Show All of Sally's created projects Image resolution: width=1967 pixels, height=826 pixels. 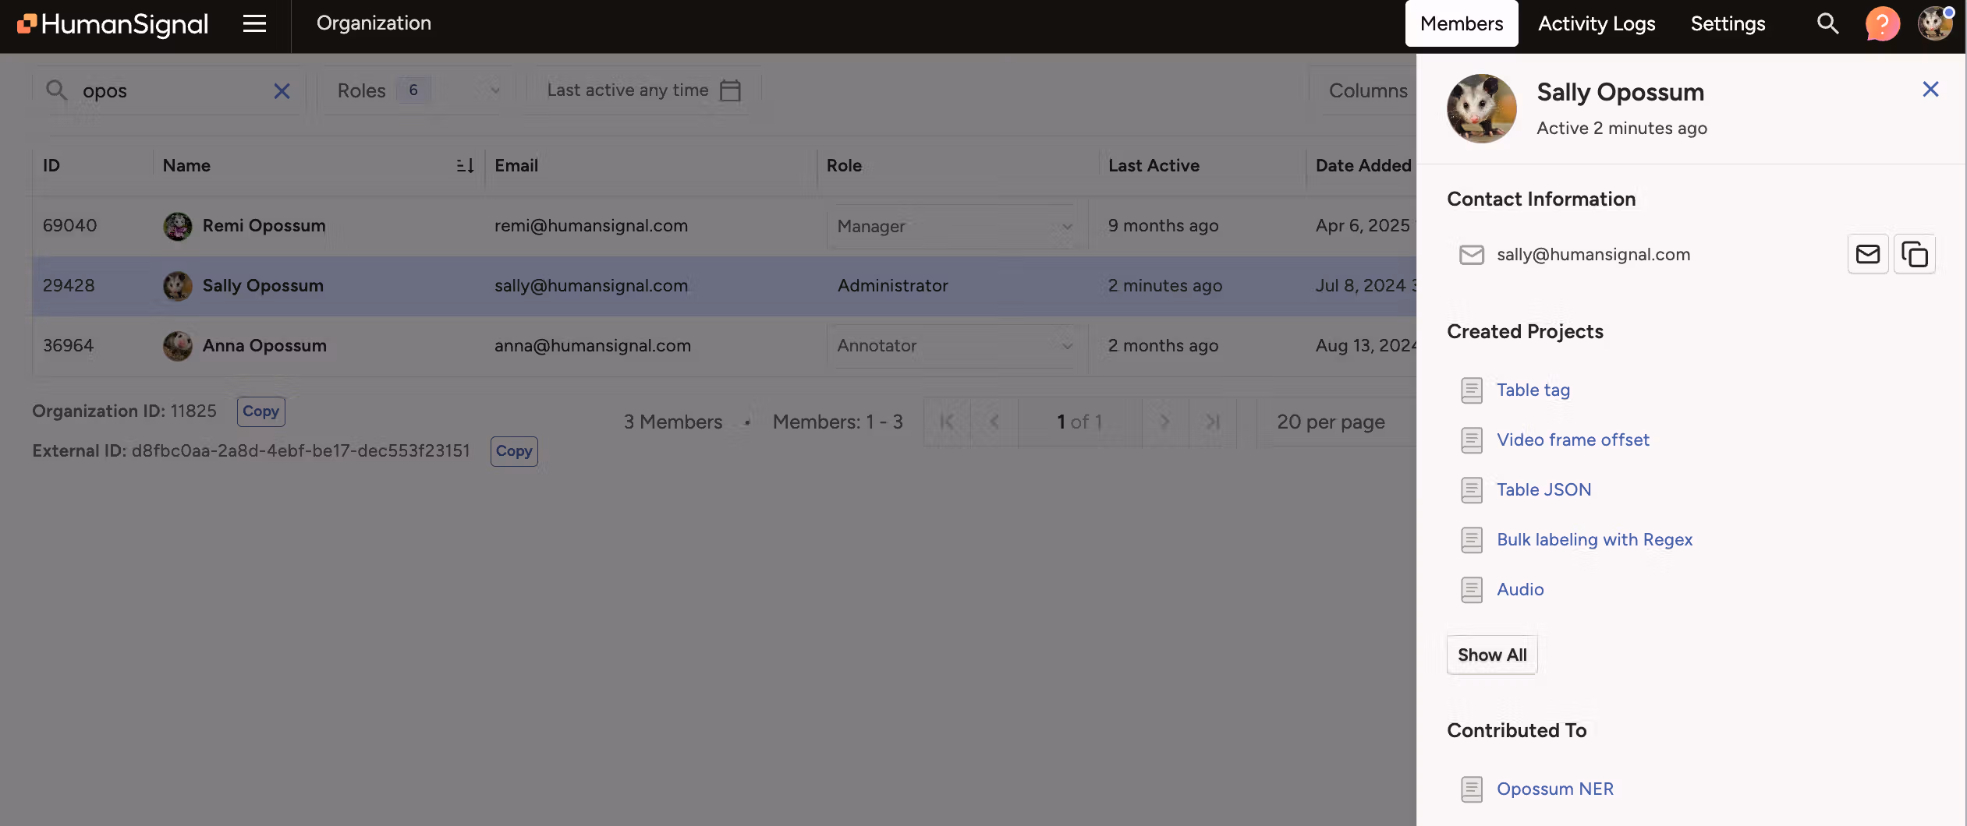click(1490, 655)
